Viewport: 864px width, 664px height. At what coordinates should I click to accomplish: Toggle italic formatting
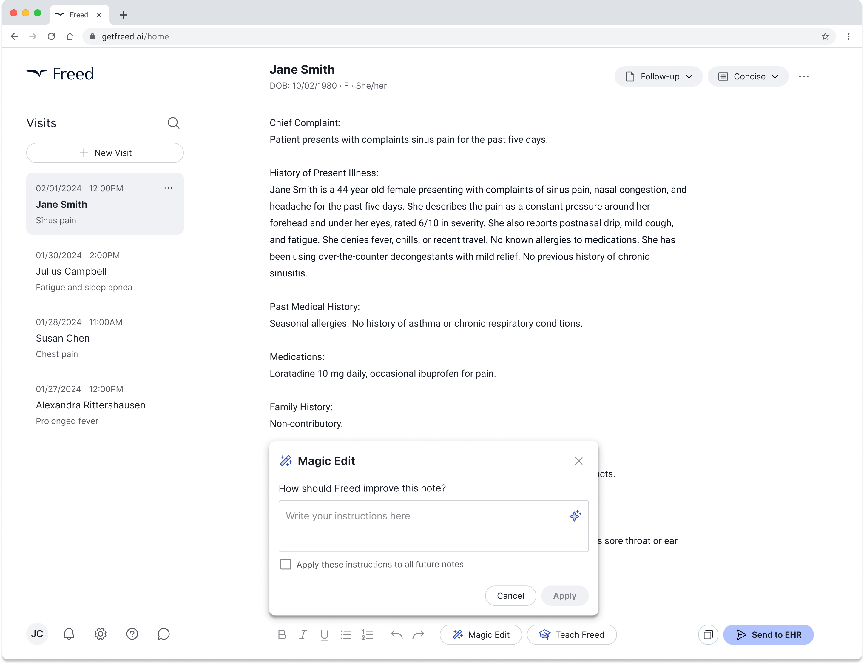pos(303,635)
